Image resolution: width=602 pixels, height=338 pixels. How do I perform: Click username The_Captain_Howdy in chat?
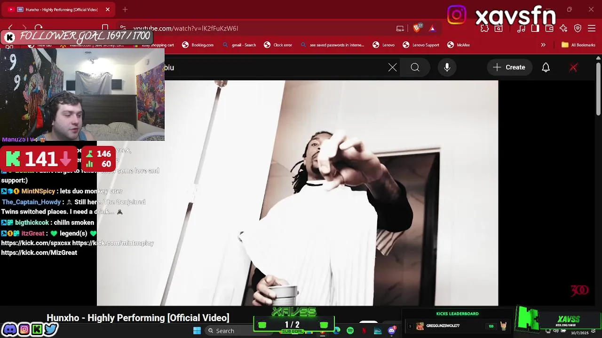[31, 202]
